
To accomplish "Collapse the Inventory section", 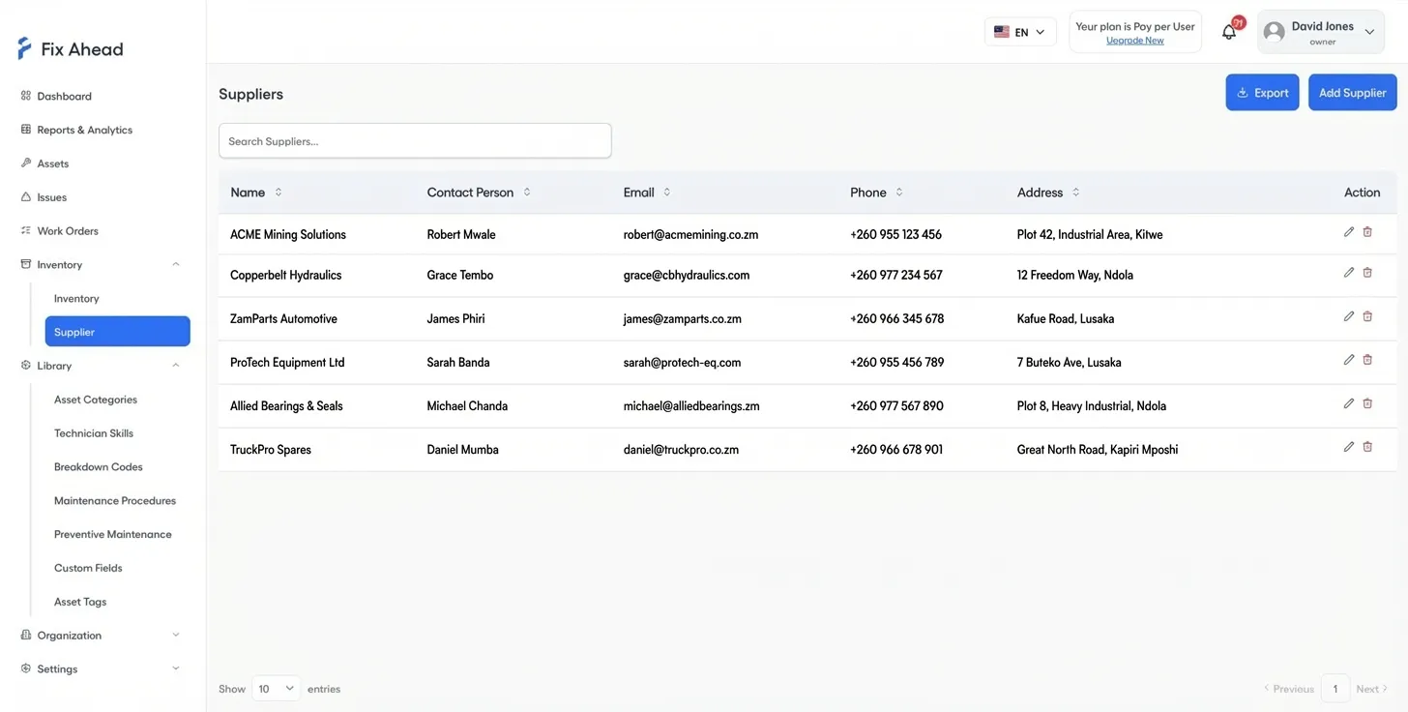I will click(175, 263).
